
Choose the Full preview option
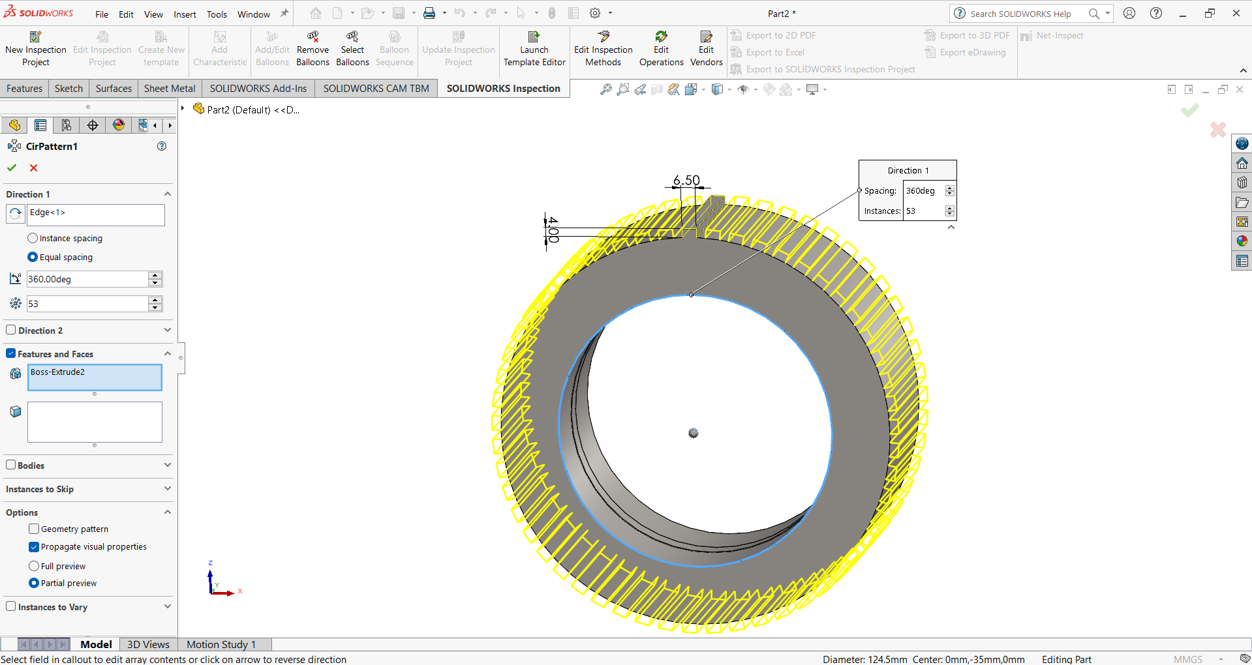click(x=34, y=566)
